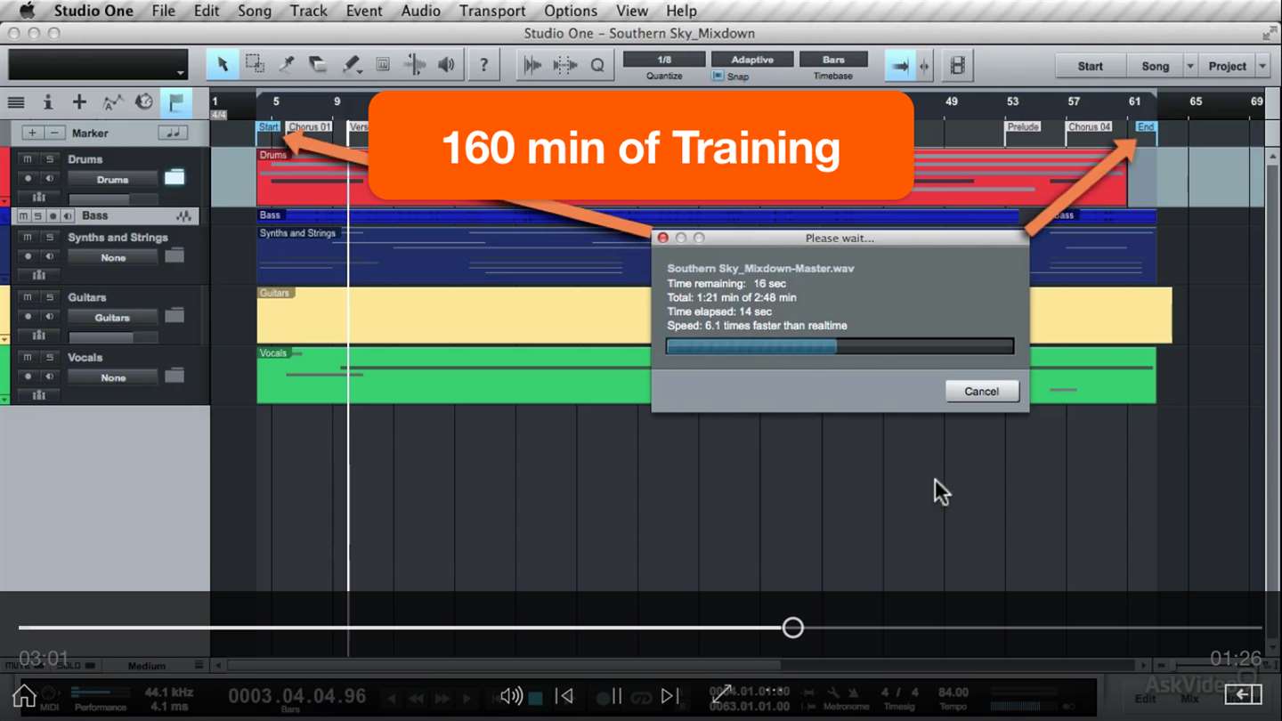Toggle Autoscroll arrow button

pos(899,65)
